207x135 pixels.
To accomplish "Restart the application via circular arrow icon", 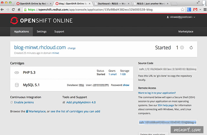I will click(x=191, y=47).
